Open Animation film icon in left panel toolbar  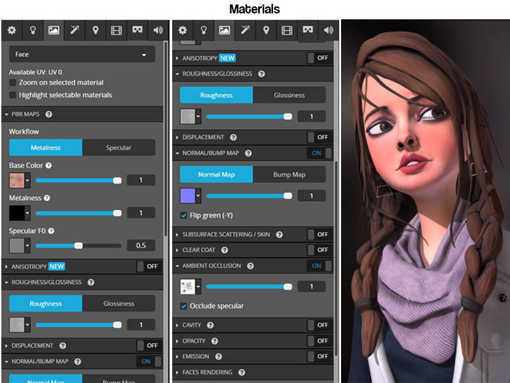116,30
